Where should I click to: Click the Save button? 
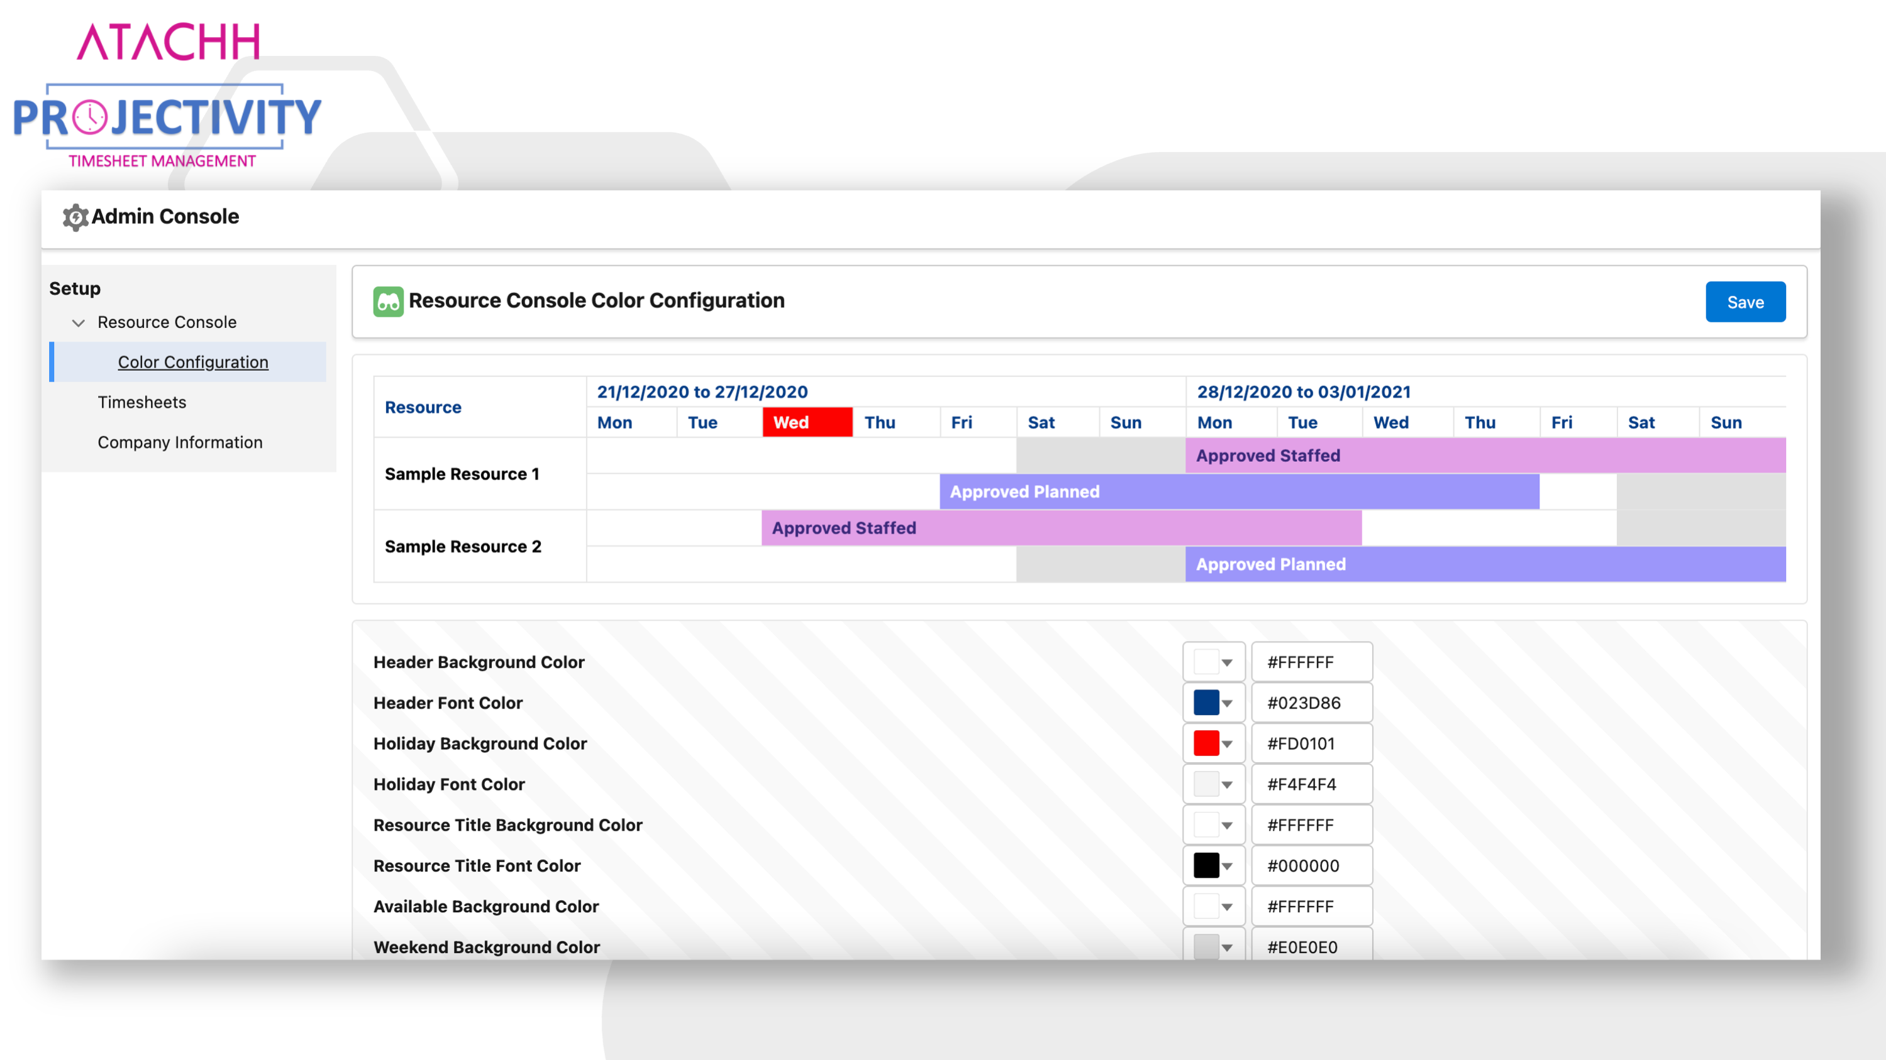click(1745, 302)
